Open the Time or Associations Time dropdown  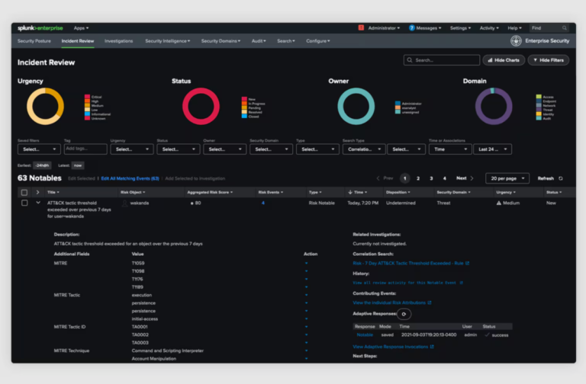(450, 149)
